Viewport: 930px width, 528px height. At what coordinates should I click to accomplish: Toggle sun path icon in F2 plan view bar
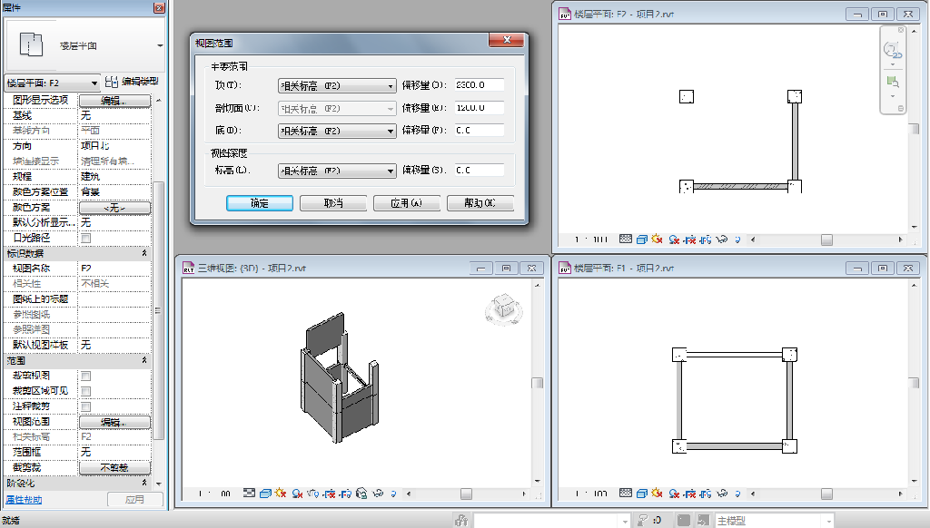(x=657, y=239)
